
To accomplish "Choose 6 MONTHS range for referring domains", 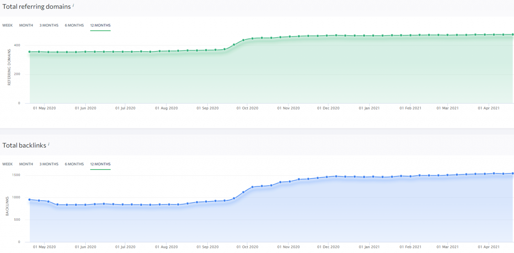I will 74,25.
